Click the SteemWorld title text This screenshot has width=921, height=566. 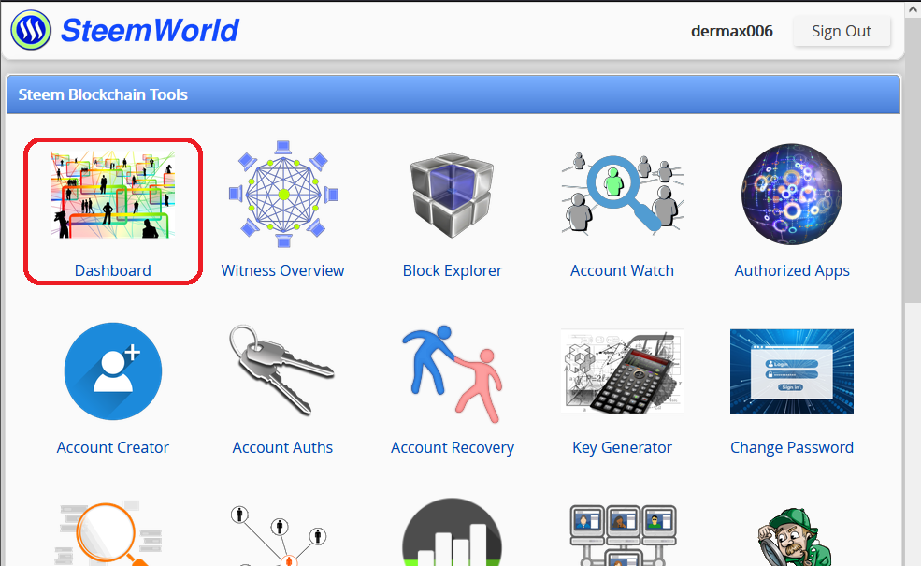click(150, 31)
